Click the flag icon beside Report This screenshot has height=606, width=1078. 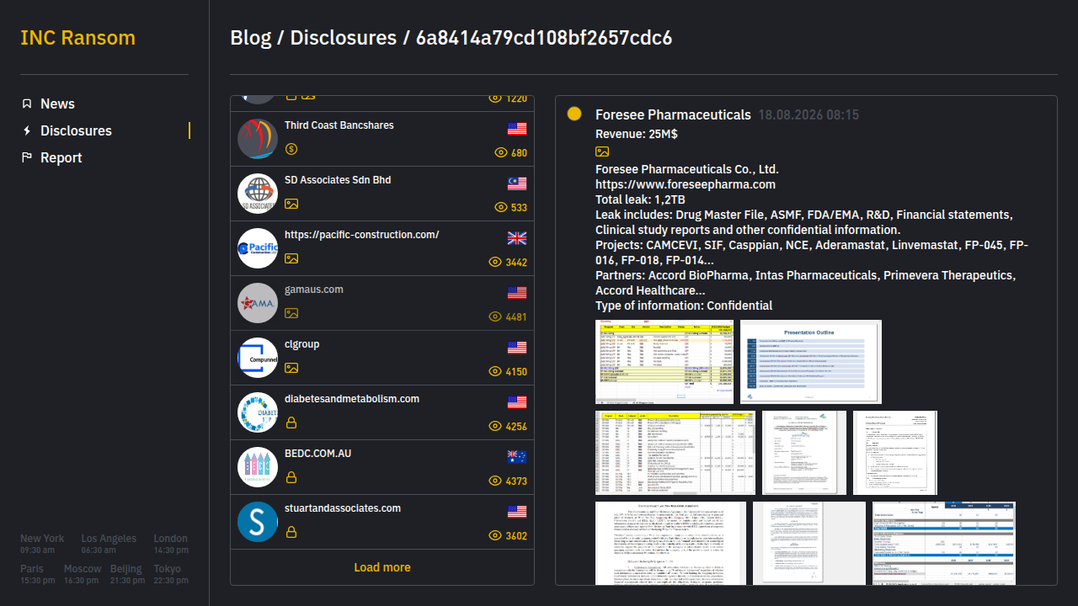[x=27, y=157]
